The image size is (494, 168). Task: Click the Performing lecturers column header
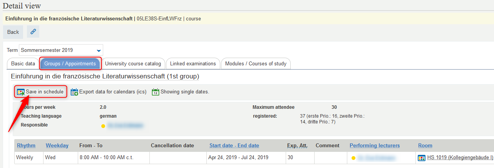coord(375,145)
